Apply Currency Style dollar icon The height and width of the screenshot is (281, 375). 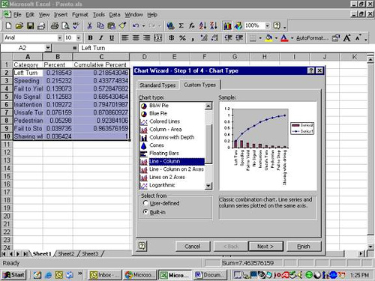[172, 38]
